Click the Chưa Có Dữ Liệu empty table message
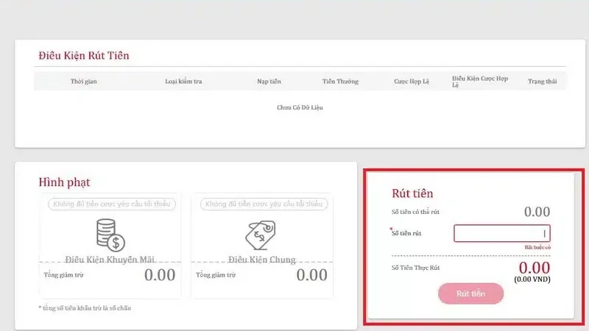The height and width of the screenshot is (331, 589). 300,107
